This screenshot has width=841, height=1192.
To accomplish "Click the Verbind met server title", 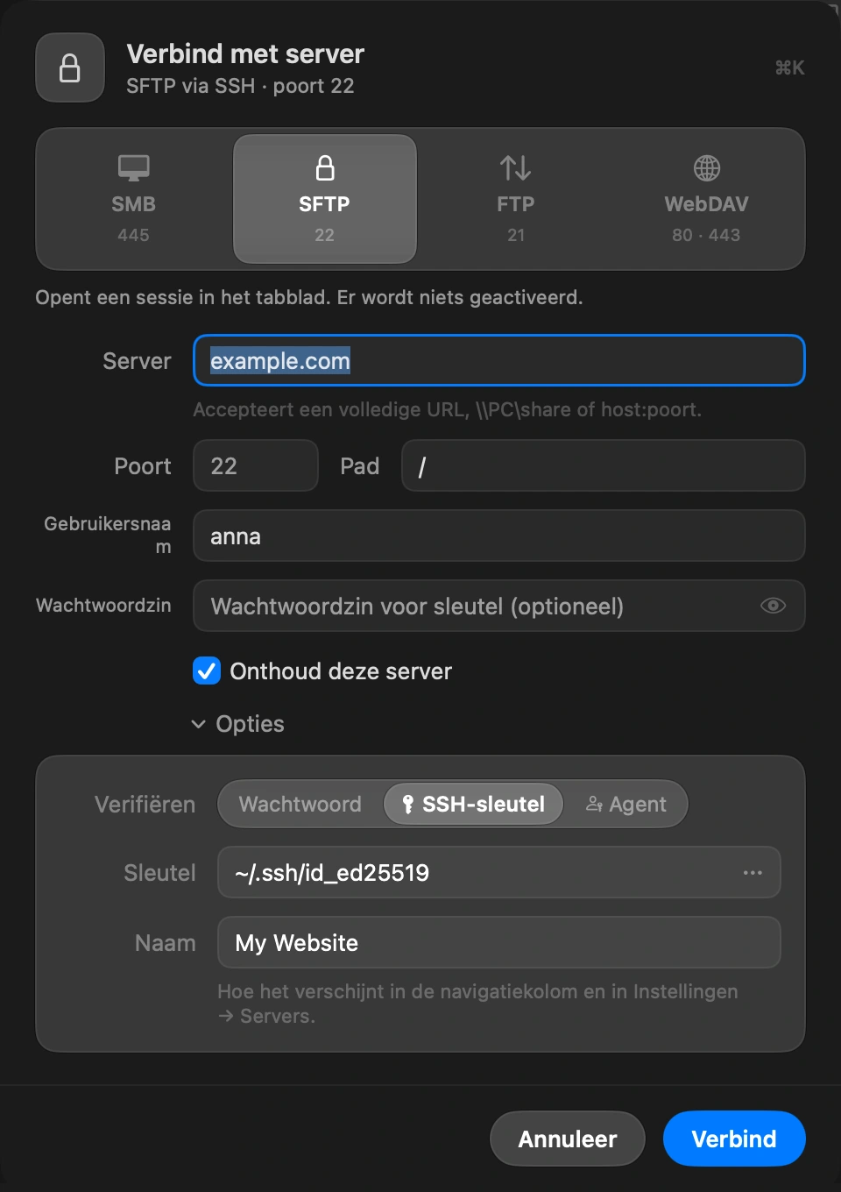I will pyautogui.click(x=245, y=54).
